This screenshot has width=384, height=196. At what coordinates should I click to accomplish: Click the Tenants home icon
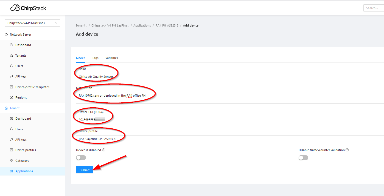click(11, 56)
